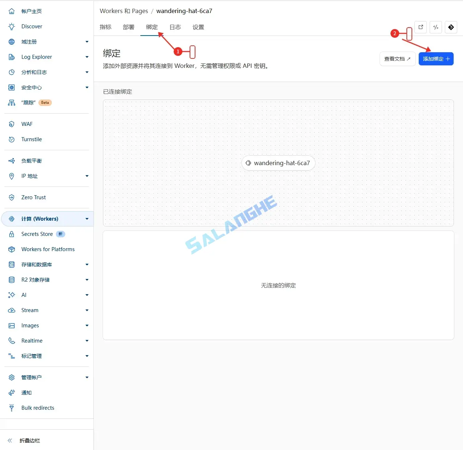This screenshot has height=450, width=463.
Task: Select Workers for Platforms in sidebar
Action: [49, 249]
